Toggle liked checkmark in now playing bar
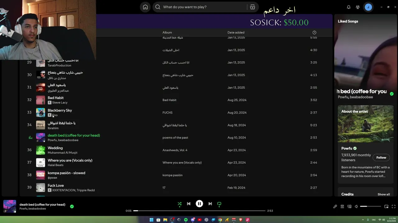398x223 pixels. (72, 206)
